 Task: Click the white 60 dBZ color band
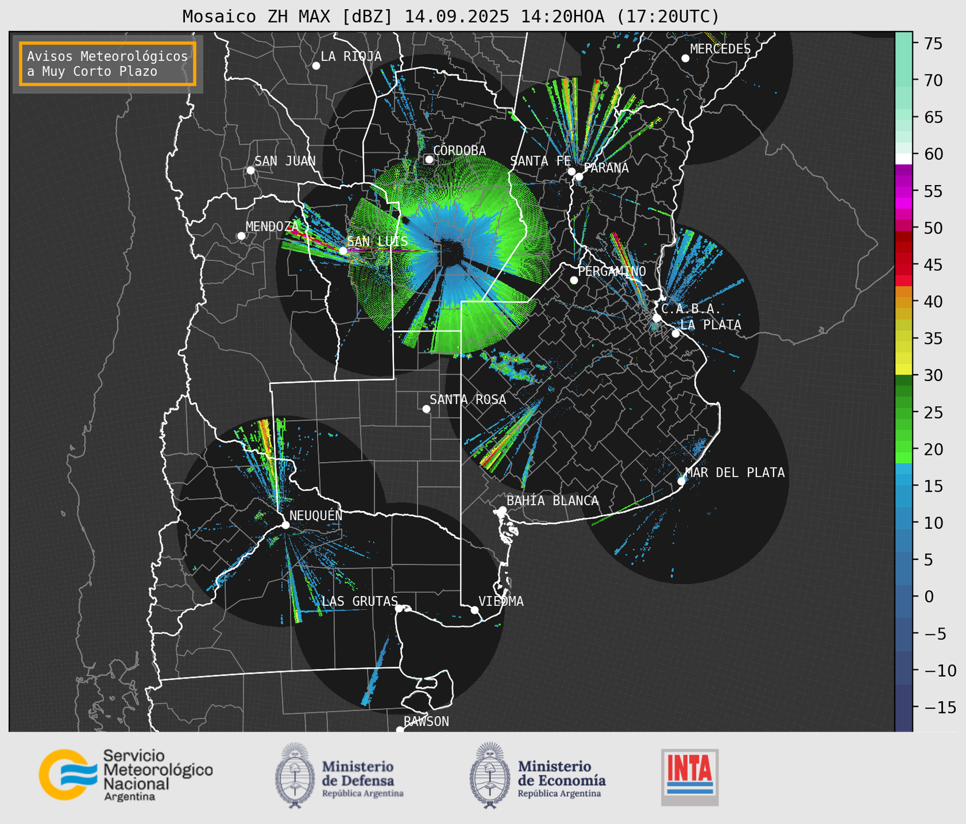(x=903, y=158)
